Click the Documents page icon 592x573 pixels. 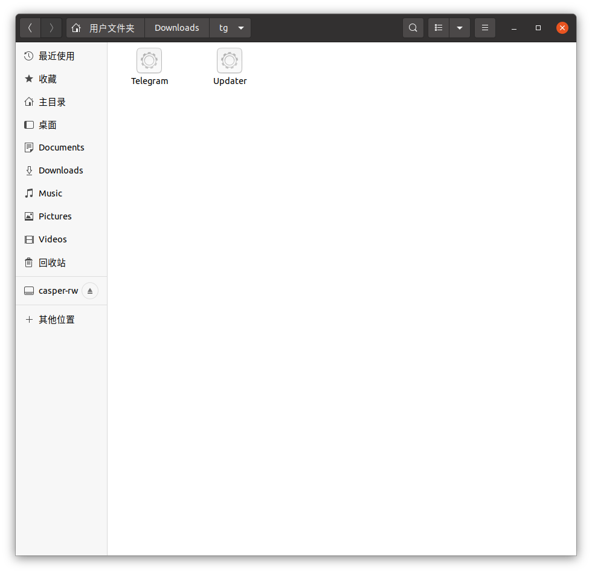[x=29, y=147]
